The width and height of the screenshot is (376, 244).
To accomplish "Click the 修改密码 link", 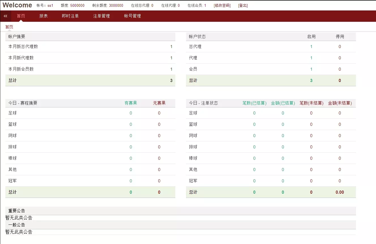I will pyautogui.click(x=222, y=5).
